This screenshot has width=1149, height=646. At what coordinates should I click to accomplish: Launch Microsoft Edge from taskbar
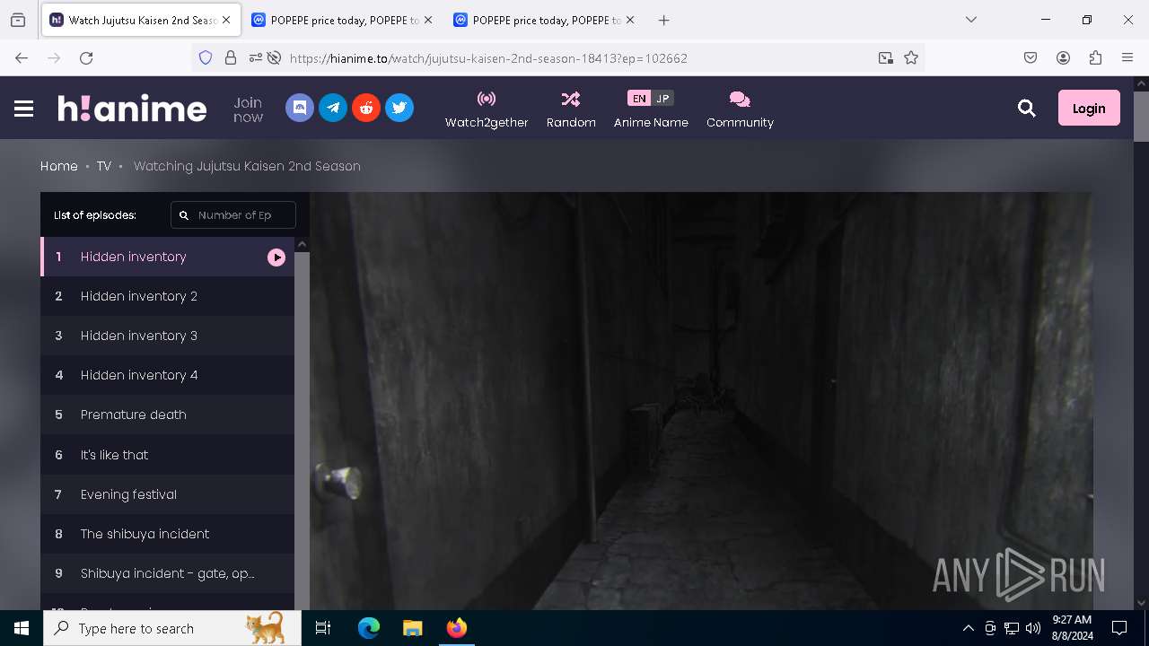tap(369, 628)
